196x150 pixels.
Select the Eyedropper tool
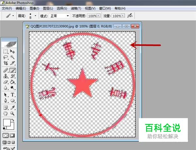(12, 108)
